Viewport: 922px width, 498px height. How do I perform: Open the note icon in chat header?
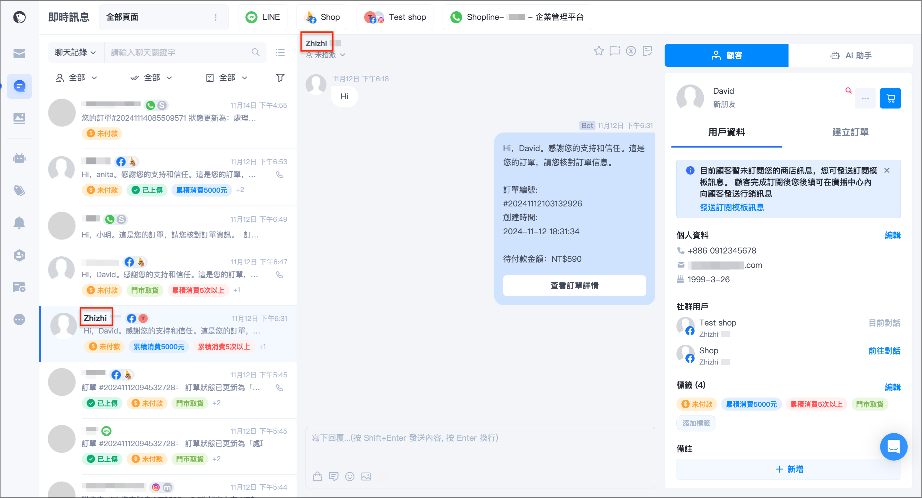[647, 51]
